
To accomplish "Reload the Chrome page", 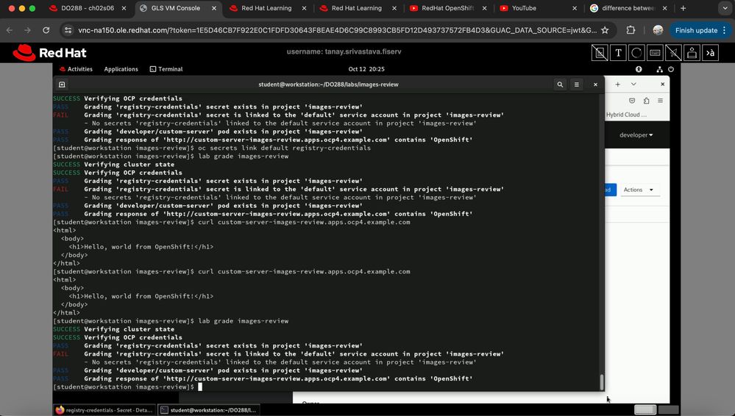I will tap(46, 31).
